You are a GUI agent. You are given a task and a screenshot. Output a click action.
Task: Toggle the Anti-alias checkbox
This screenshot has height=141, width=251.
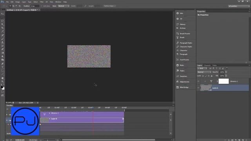[42, 6]
